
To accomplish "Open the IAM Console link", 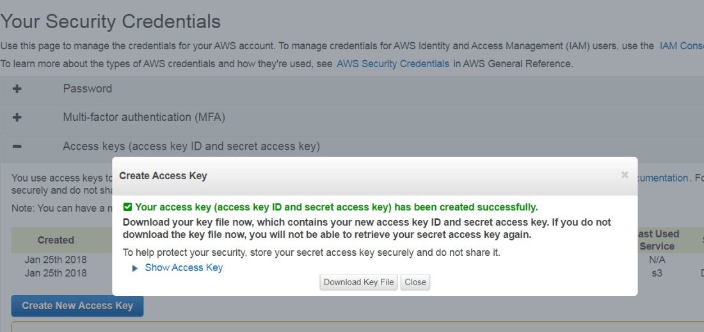I will pyautogui.click(x=681, y=46).
